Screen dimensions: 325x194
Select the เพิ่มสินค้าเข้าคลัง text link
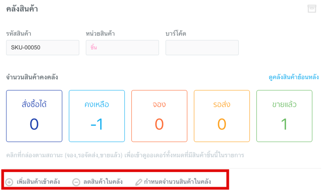pos(38,182)
